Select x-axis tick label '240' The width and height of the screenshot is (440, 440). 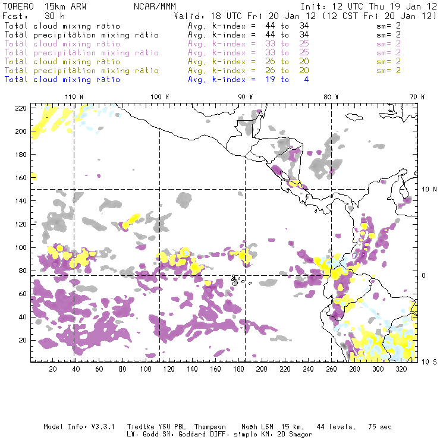(x=308, y=369)
